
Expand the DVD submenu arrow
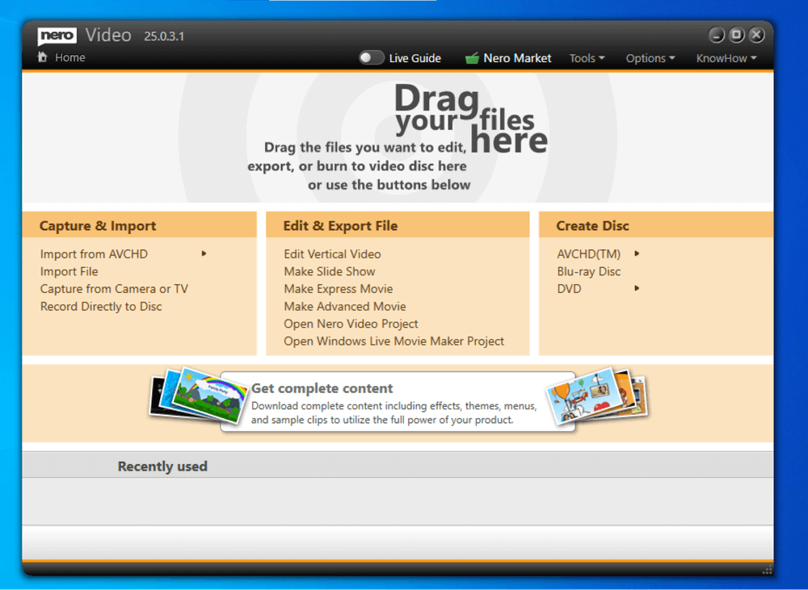(x=637, y=288)
